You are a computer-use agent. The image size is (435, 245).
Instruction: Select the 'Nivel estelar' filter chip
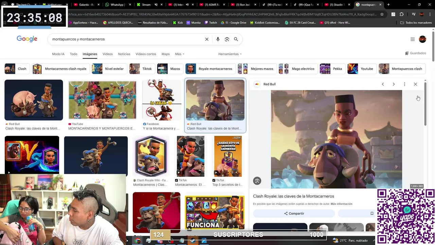pos(109,69)
